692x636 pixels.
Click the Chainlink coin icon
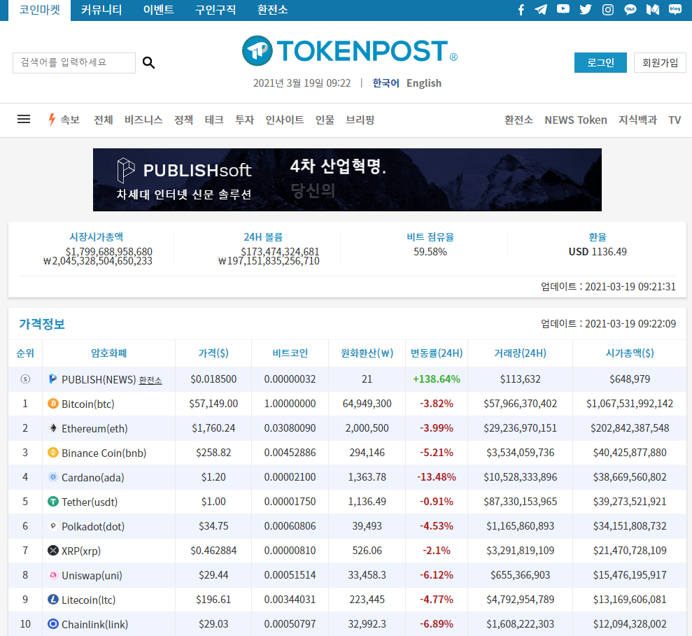53,624
